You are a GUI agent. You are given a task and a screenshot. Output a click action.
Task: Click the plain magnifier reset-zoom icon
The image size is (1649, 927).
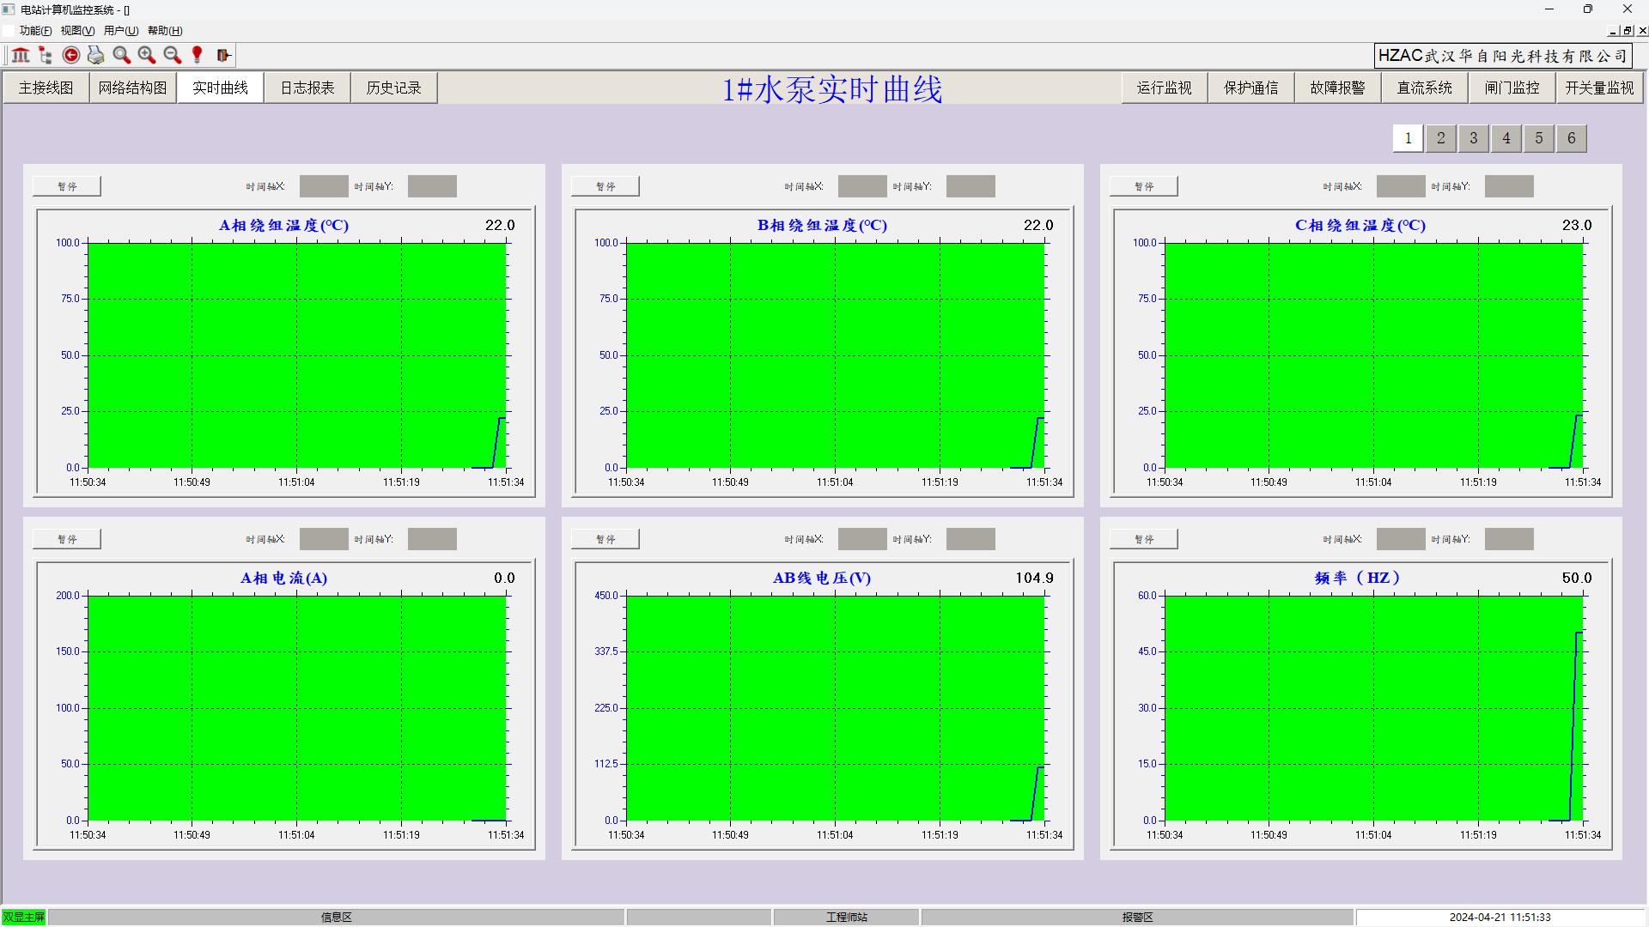(x=122, y=55)
